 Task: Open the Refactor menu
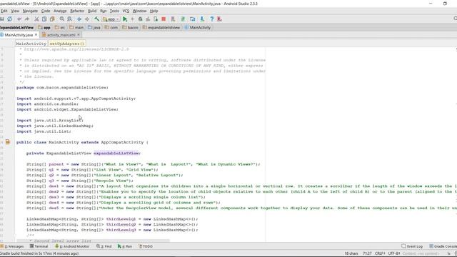point(77,11)
